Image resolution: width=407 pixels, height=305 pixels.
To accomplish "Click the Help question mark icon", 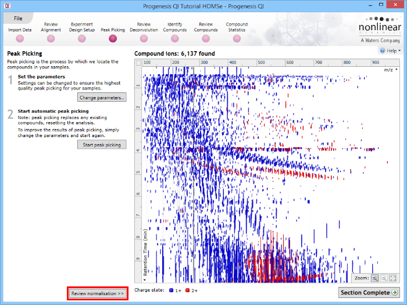I will pyautogui.click(x=383, y=51).
